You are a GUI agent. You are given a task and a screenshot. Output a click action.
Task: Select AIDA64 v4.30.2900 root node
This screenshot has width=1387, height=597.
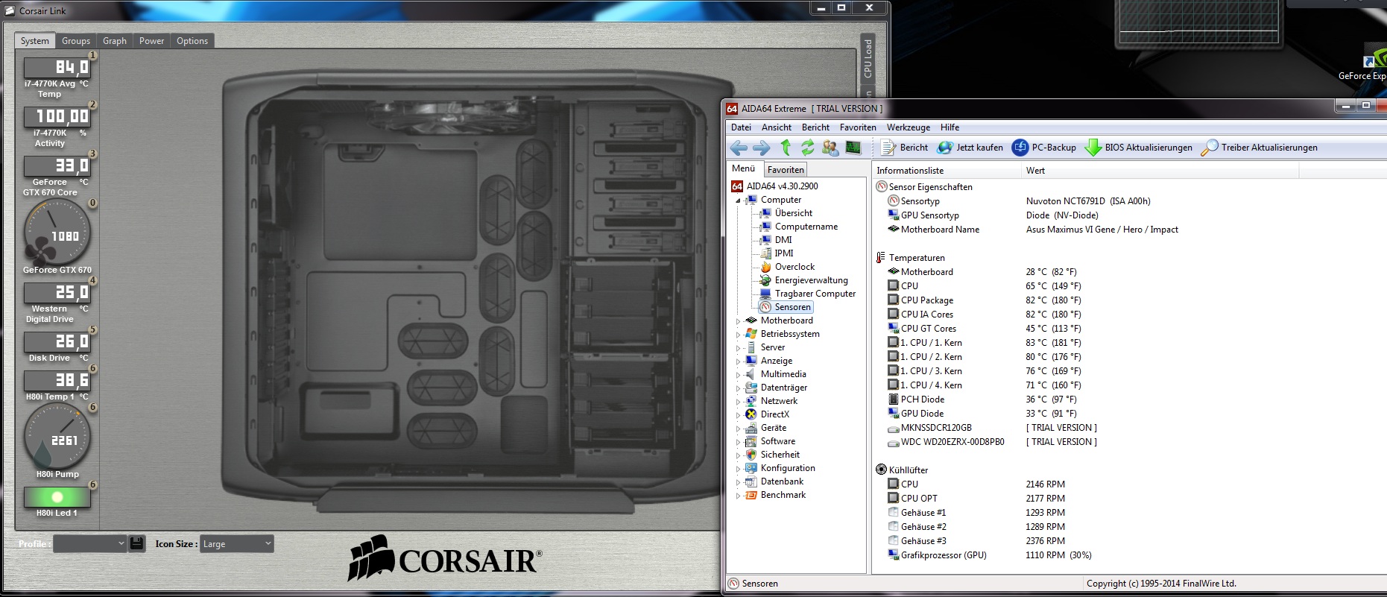click(782, 186)
